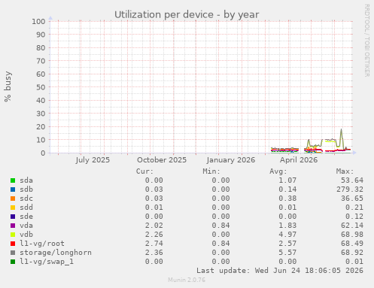
Task: Click the sda green legend swatch
Action: pyautogui.click(x=13, y=180)
